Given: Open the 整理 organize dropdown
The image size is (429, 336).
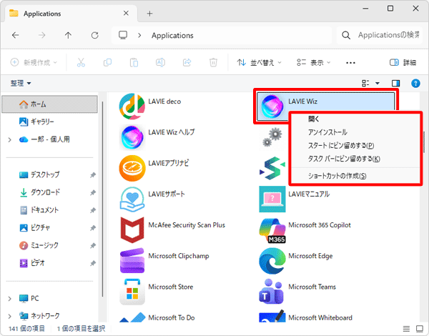Looking at the screenshot, I should click(21, 83).
